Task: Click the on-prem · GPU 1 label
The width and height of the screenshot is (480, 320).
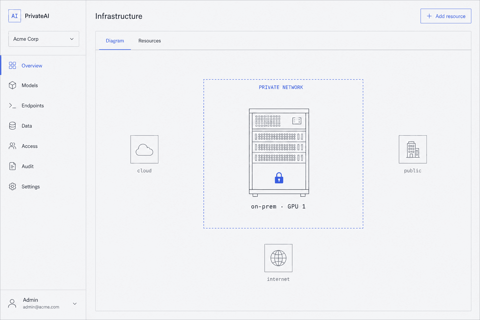Action: click(x=278, y=207)
